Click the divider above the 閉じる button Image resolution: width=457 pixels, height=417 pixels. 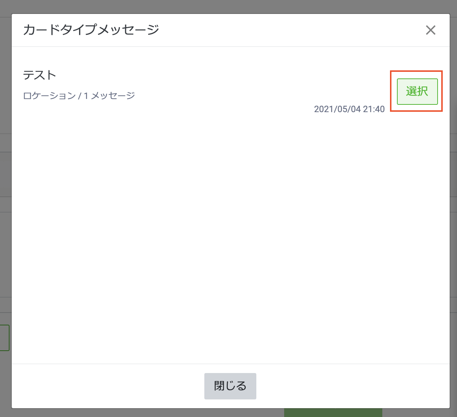(230, 364)
